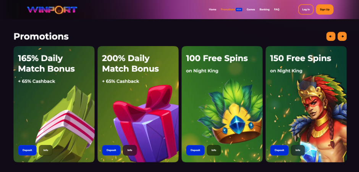Deposit for the 100 Free Spins offer

click(x=195, y=150)
